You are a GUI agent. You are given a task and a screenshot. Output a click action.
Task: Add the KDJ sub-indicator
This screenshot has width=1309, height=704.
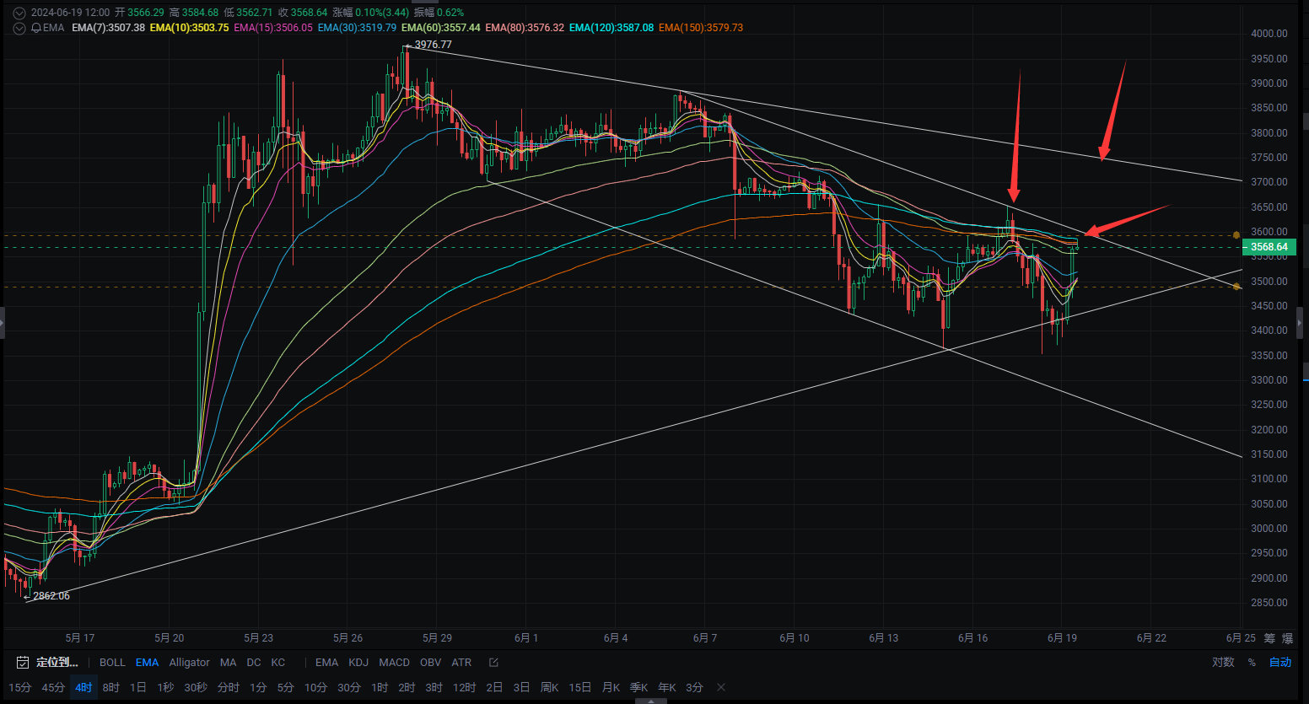click(358, 663)
